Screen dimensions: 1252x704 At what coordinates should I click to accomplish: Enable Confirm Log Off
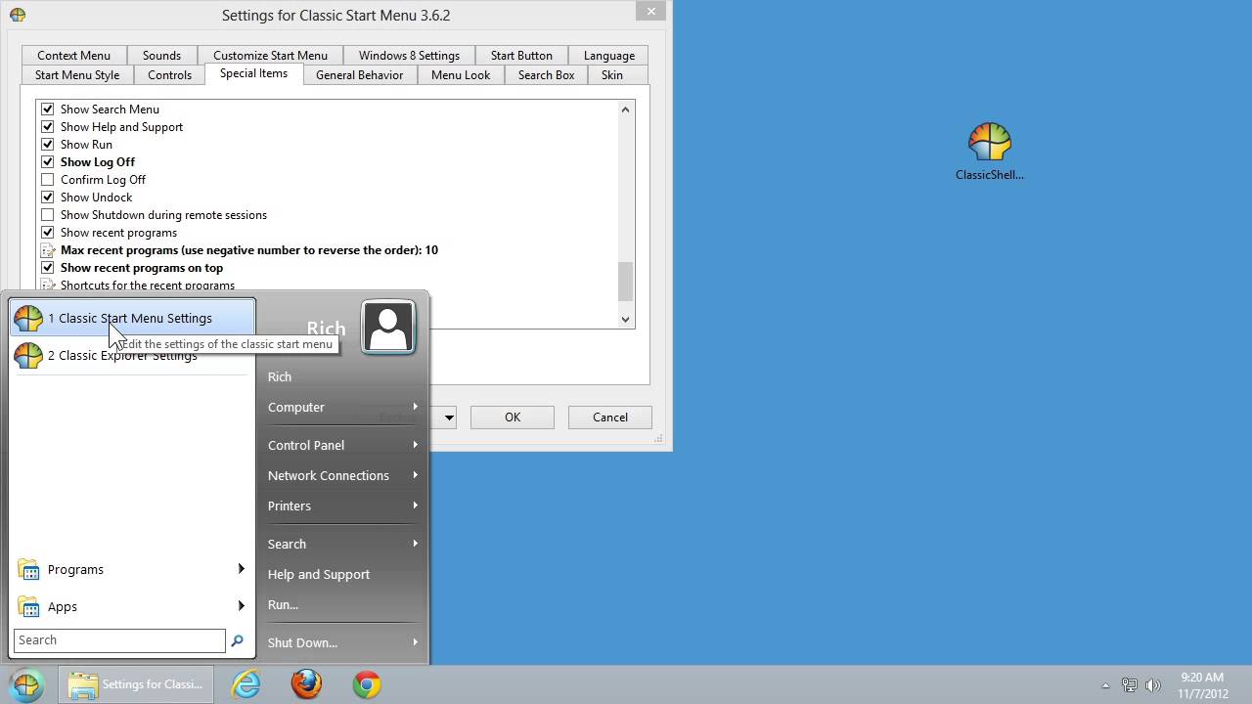(47, 180)
